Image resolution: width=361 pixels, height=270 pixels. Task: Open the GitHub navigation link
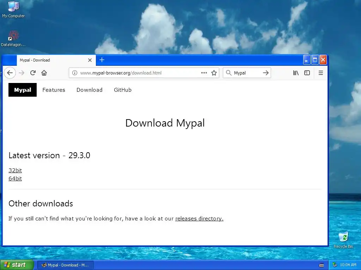point(123,90)
